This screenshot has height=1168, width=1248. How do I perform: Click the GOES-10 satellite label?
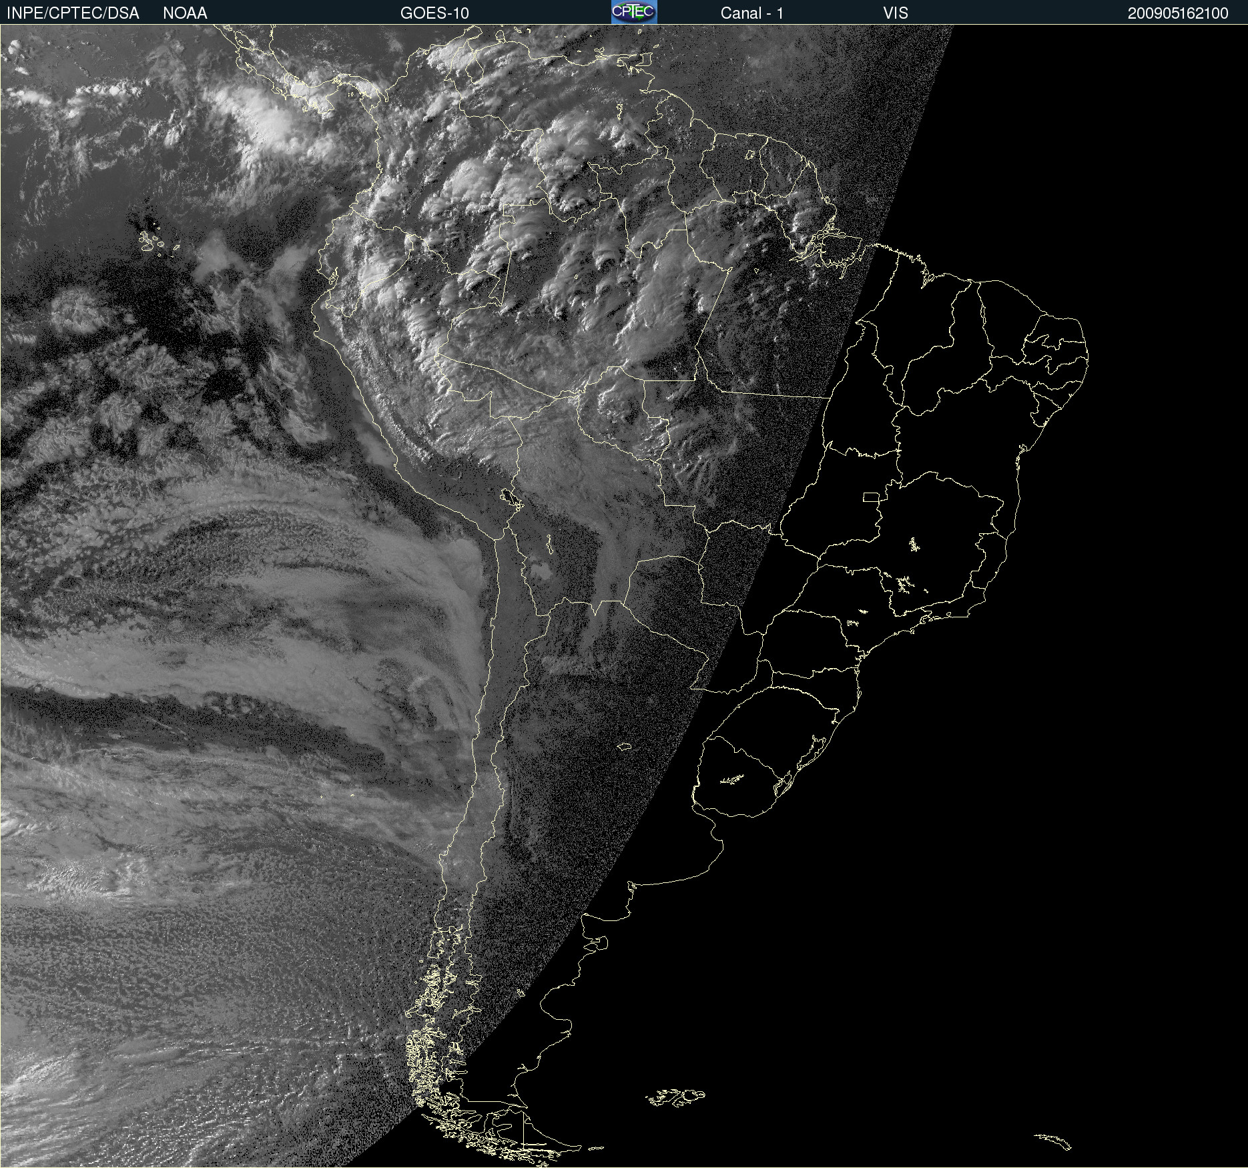(x=434, y=13)
